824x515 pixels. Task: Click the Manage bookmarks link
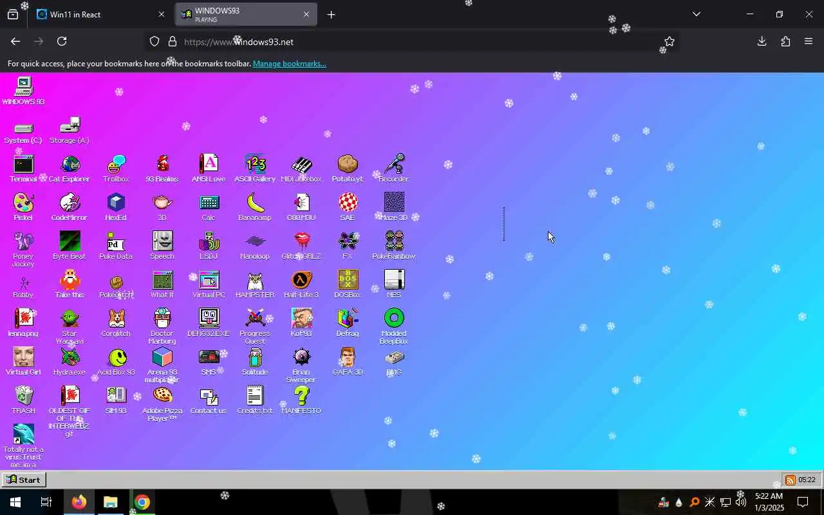[x=289, y=64]
